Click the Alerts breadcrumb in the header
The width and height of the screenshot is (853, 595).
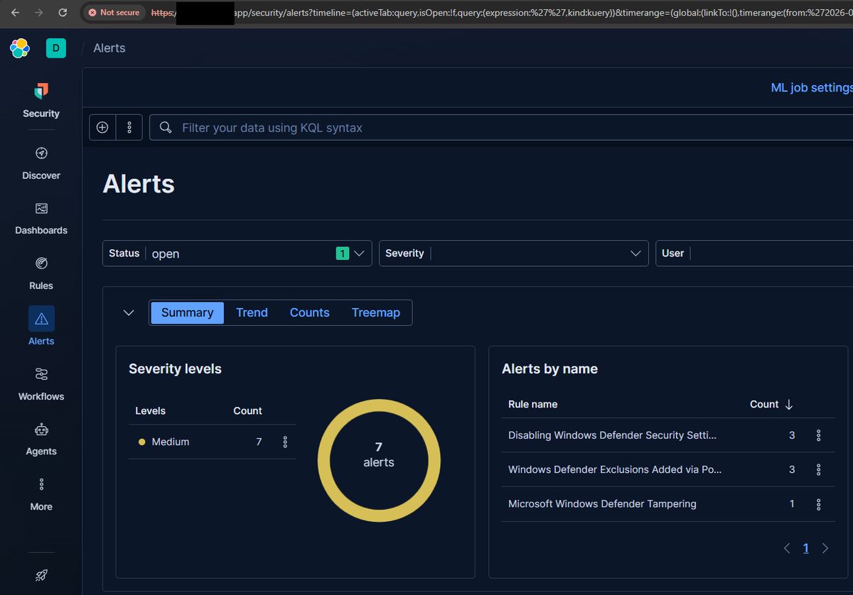click(109, 48)
